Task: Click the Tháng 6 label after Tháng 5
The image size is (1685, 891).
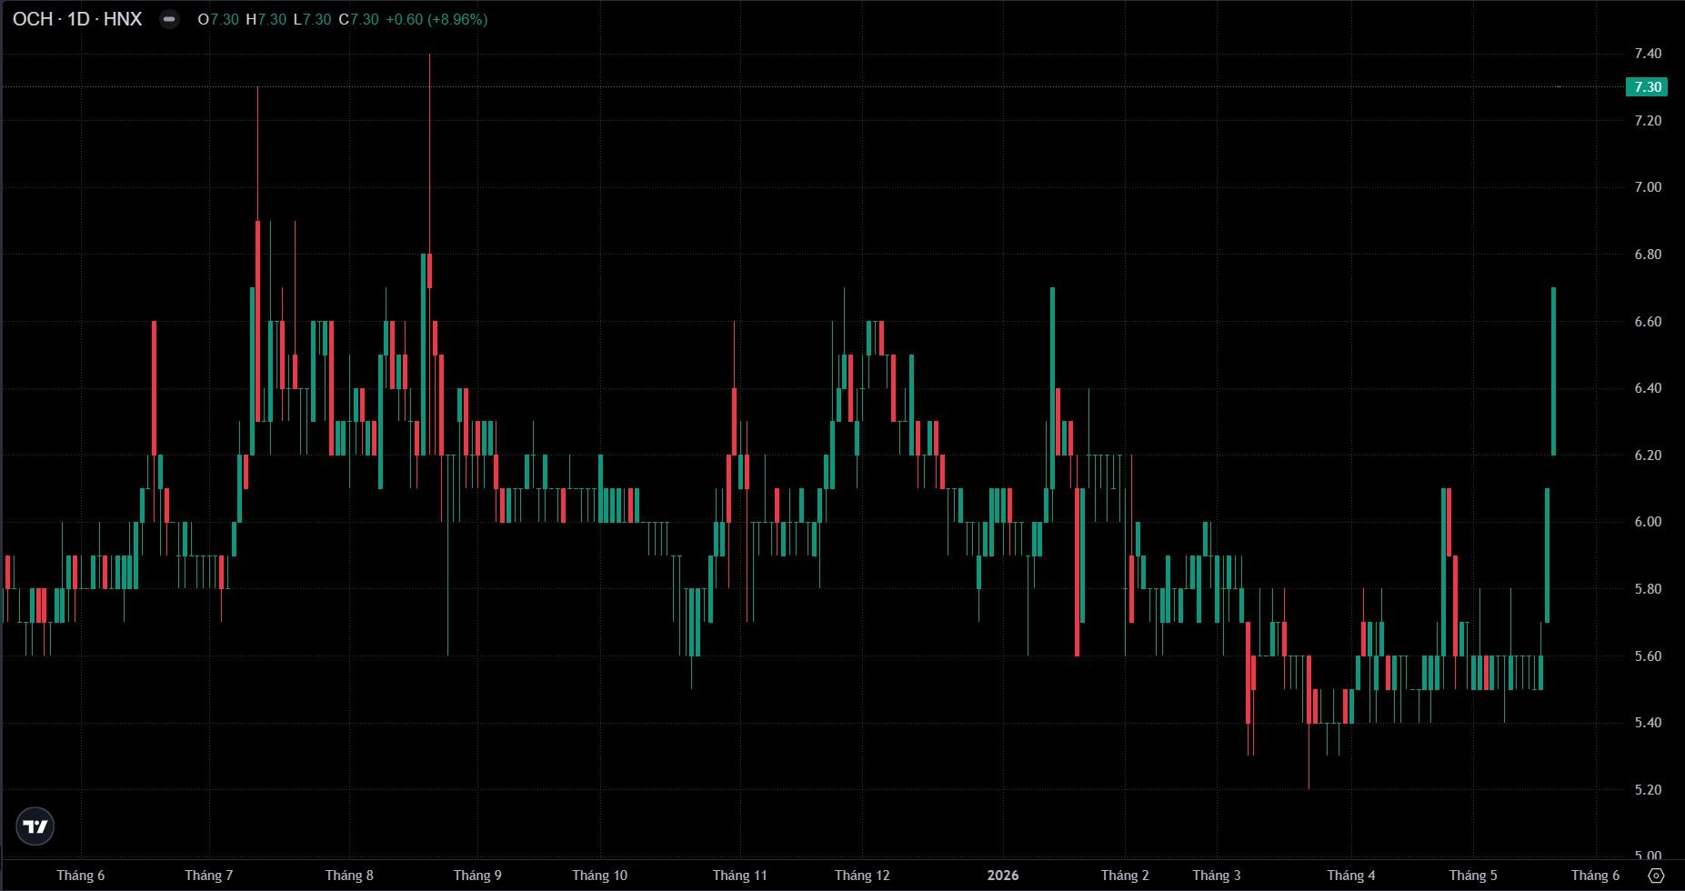Action: pos(1595,876)
